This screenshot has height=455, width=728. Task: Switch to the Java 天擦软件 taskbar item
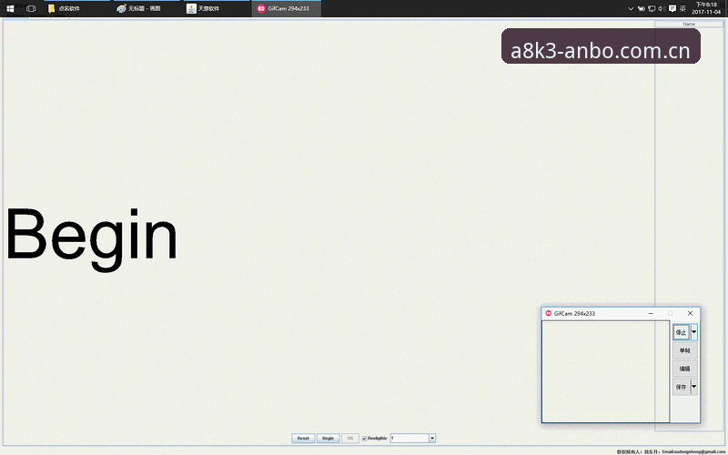pyautogui.click(x=217, y=8)
